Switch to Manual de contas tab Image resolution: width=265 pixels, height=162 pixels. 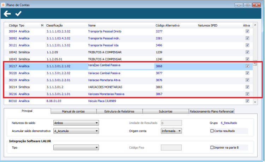click(73, 112)
